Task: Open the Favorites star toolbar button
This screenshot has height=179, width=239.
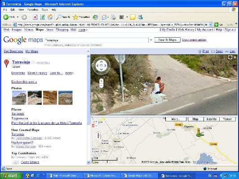Action: click(81, 17)
